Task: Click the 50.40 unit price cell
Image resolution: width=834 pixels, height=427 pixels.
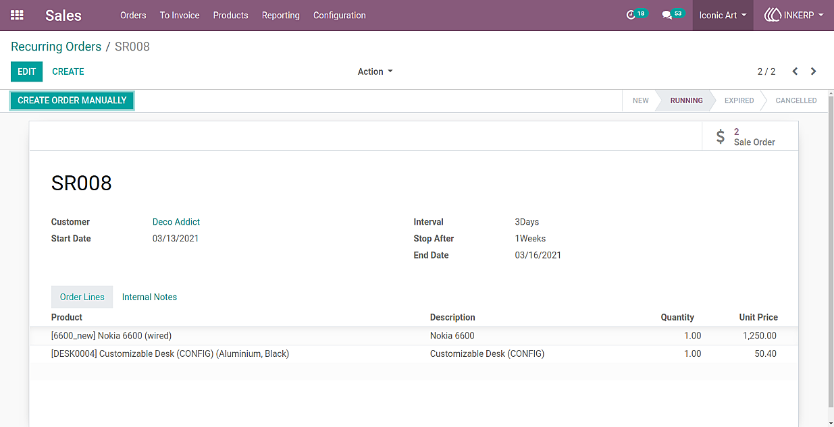Action: [766, 354]
